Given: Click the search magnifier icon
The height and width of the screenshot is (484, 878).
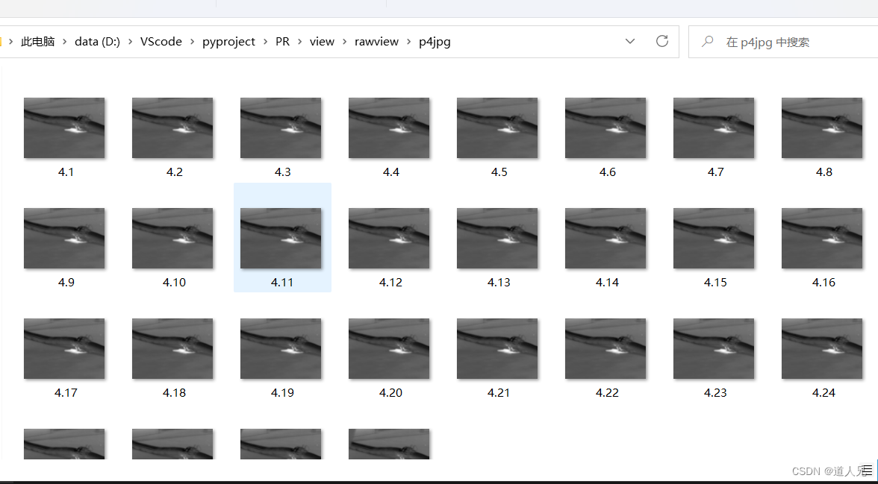Looking at the screenshot, I should click(x=707, y=41).
